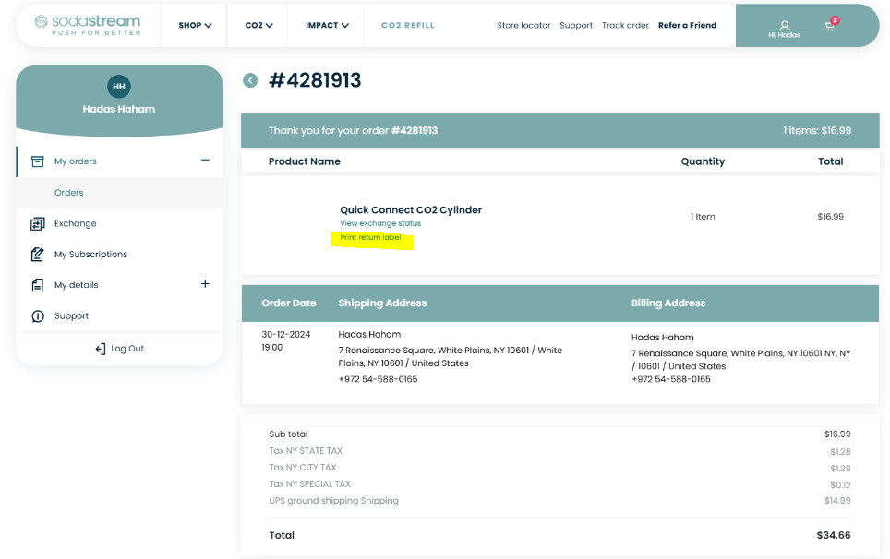Open the Support link in top navigation

click(x=575, y=26)
